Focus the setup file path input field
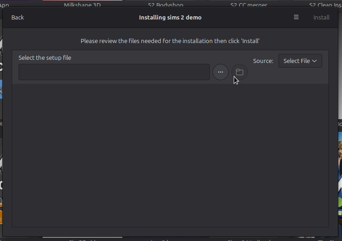The image size is (342, 241). click(114, 72)
